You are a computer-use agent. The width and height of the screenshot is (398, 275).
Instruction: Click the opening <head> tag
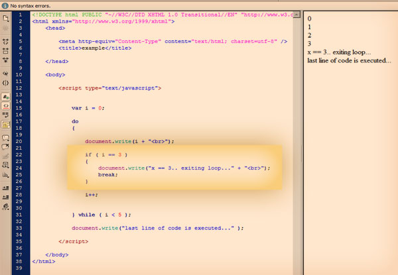tap(55, 28)
